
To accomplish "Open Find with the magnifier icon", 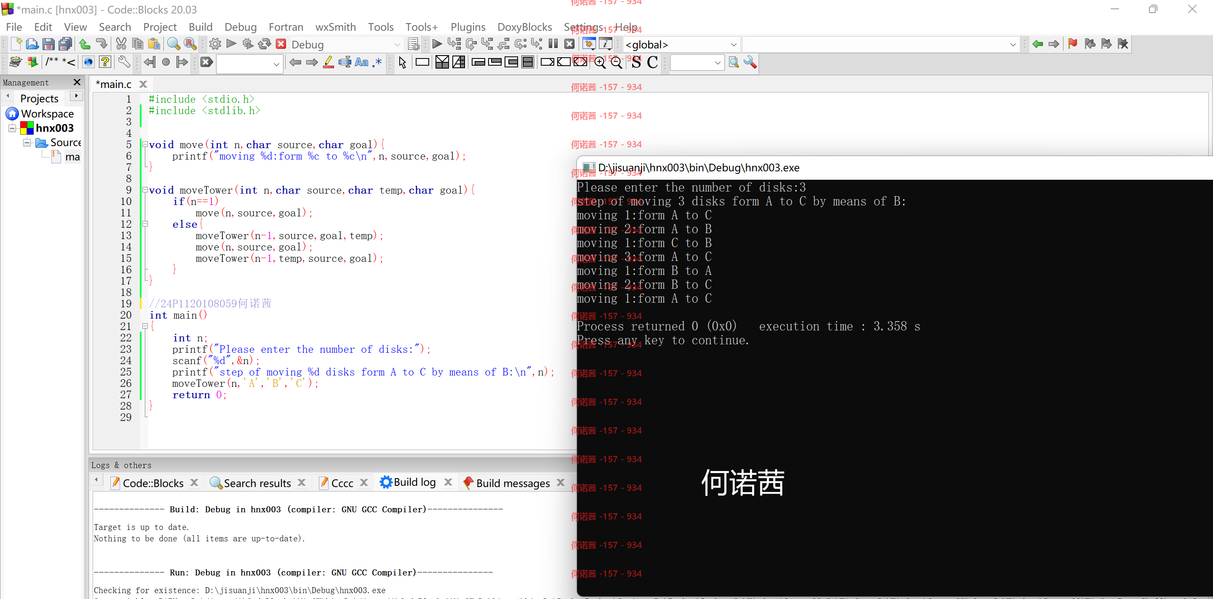I will pyautogui.click(x=173, y=44).
